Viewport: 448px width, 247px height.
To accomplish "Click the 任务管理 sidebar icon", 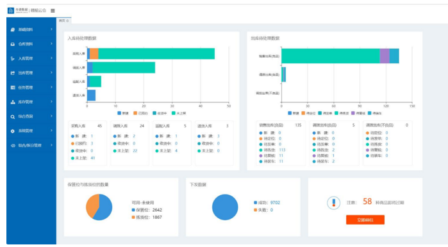I will click(13, 88).
